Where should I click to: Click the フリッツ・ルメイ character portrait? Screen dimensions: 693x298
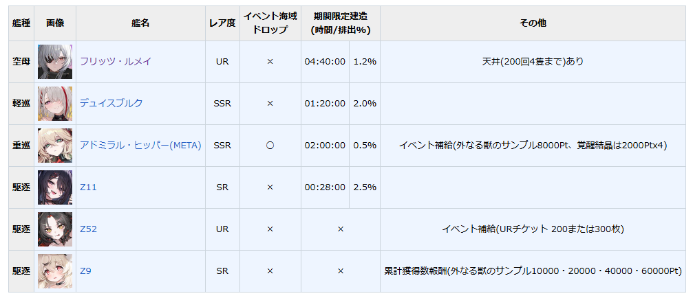point(55,62)
